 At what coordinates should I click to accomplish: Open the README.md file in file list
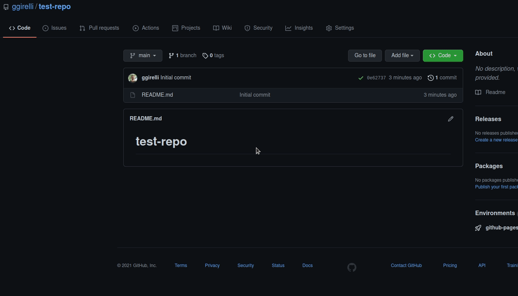157,95
